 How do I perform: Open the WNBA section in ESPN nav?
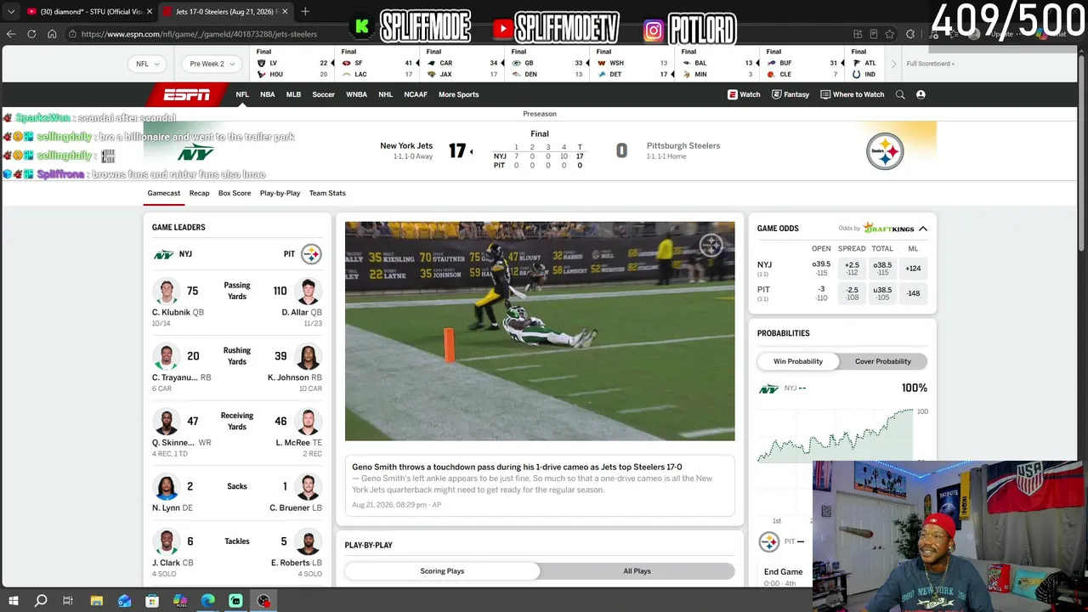tap(357, 94)
